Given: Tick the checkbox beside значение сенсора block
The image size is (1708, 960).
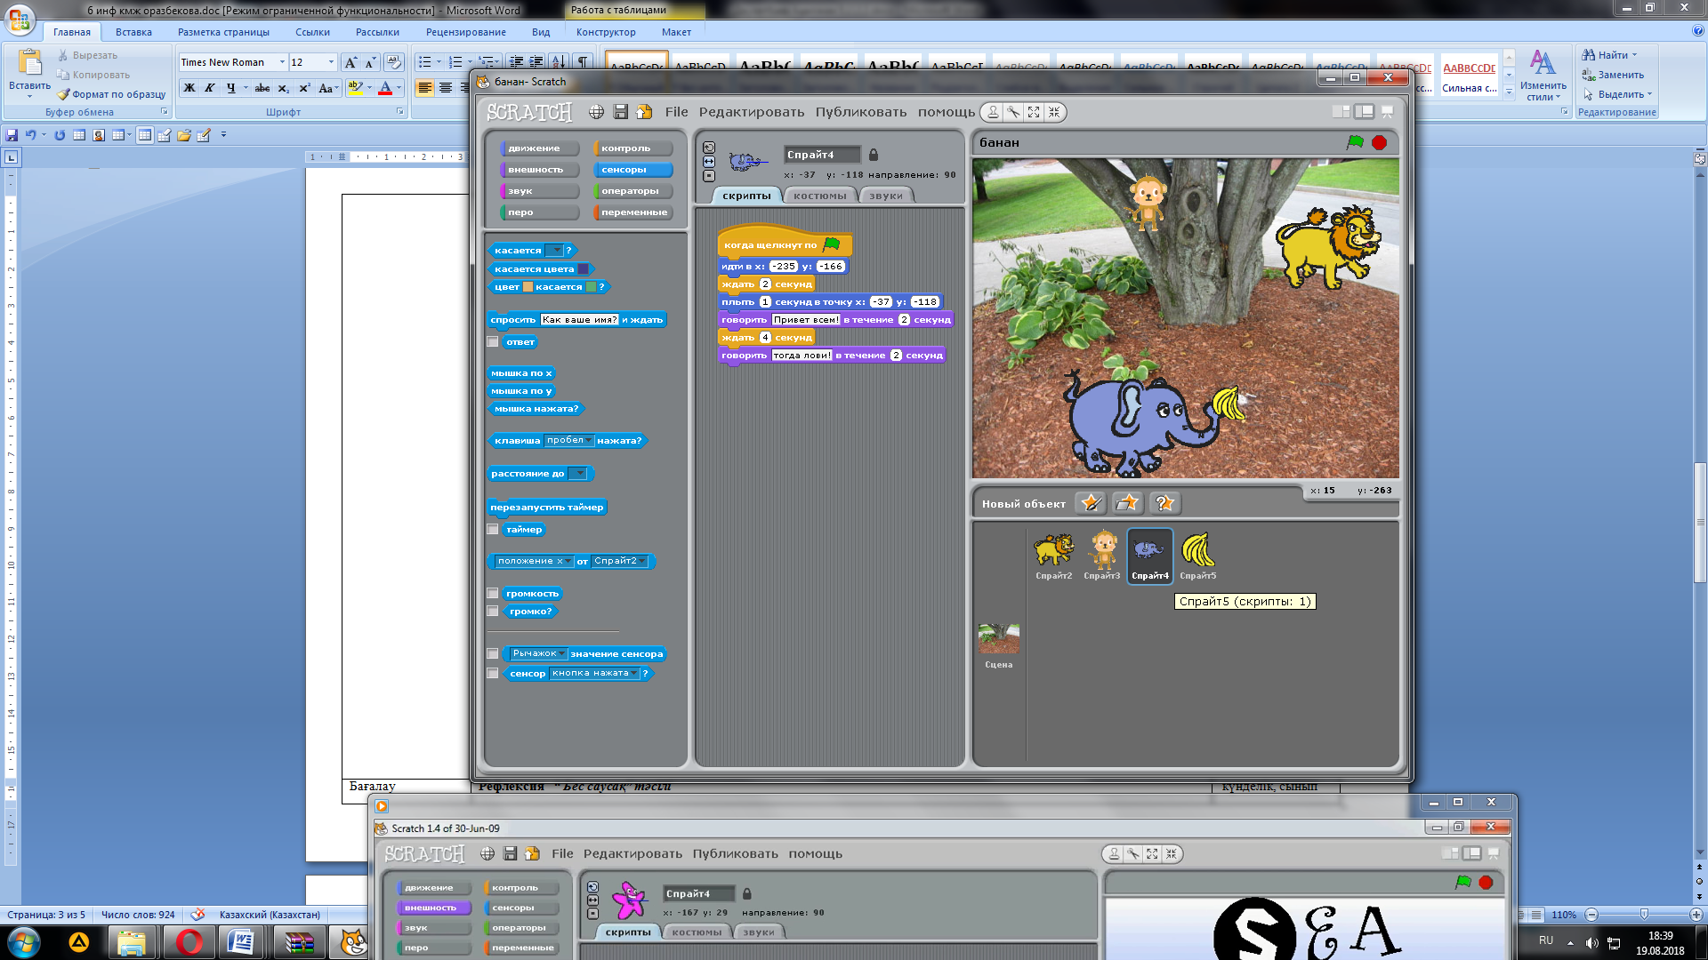Looking at the screenshot, I should [x=493, y=654].
